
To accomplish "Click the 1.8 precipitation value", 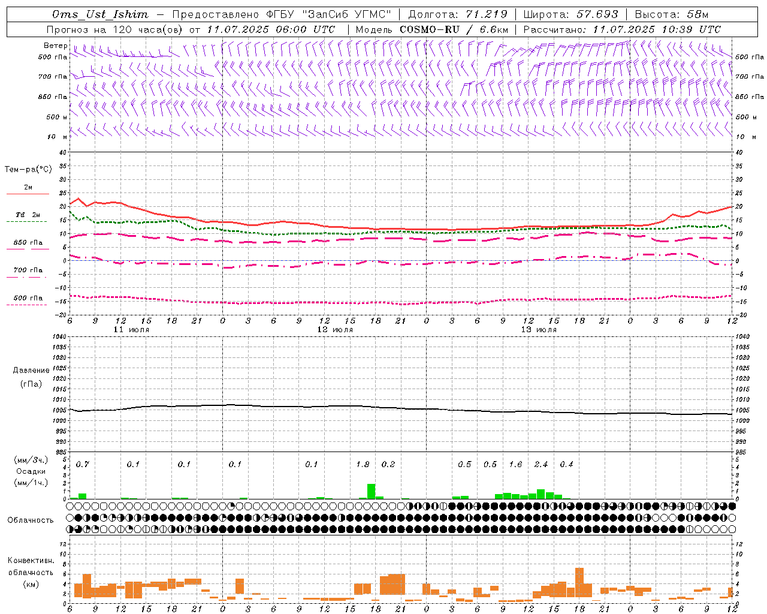I will [x=363, y=465].
